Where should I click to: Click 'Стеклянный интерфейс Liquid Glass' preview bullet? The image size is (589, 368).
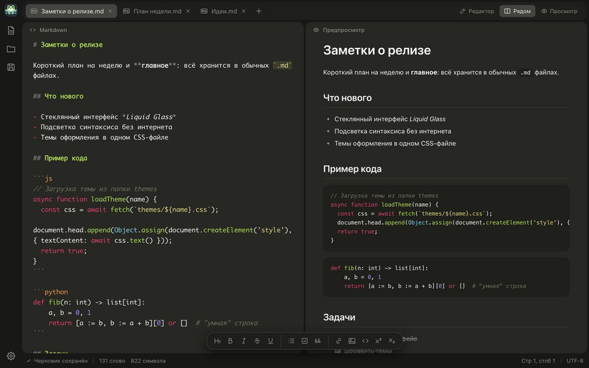click(390, 119)
